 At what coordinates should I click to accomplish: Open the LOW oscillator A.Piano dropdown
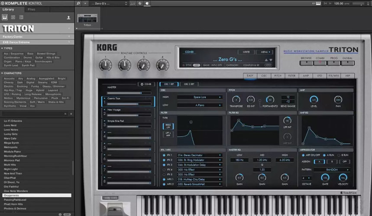tap(200, 105)
